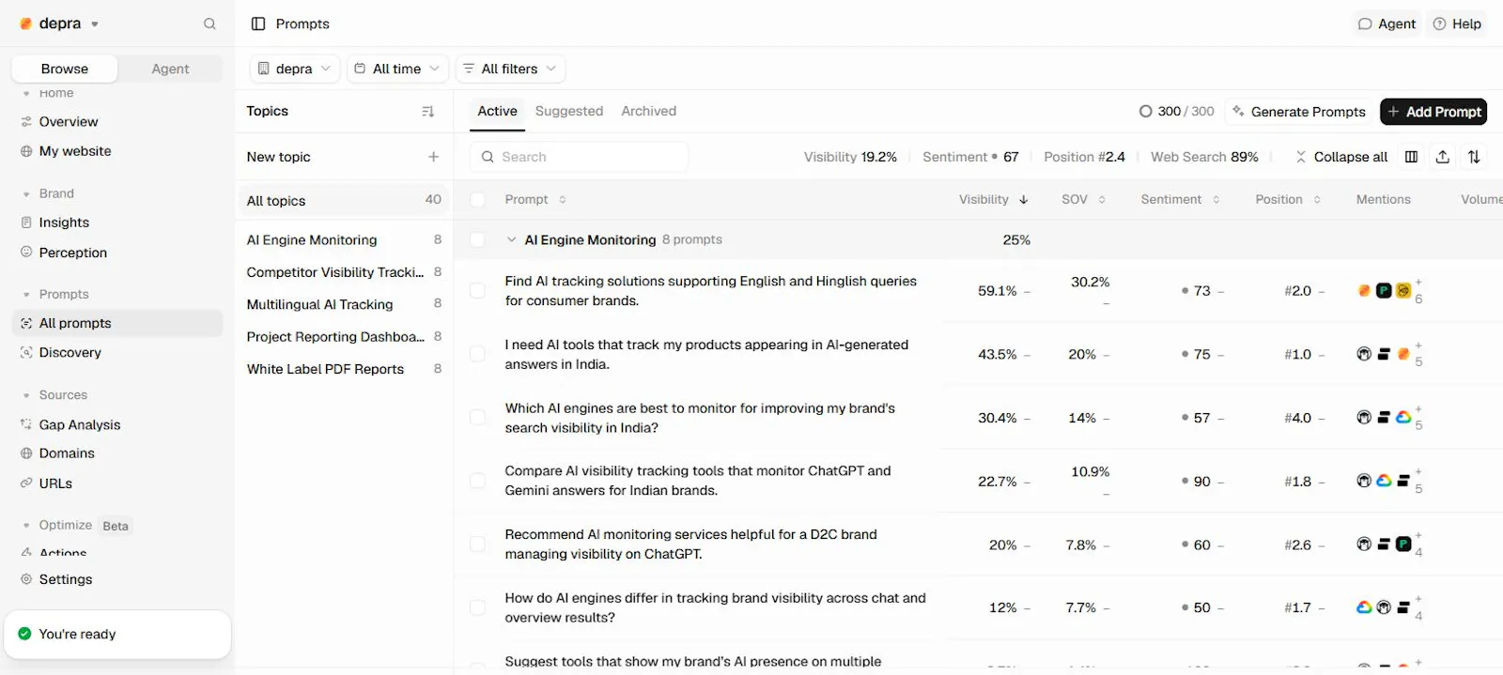Click the search icon beside the depra workspace name
Screen dimensions: 1503x675
(209, 23)
